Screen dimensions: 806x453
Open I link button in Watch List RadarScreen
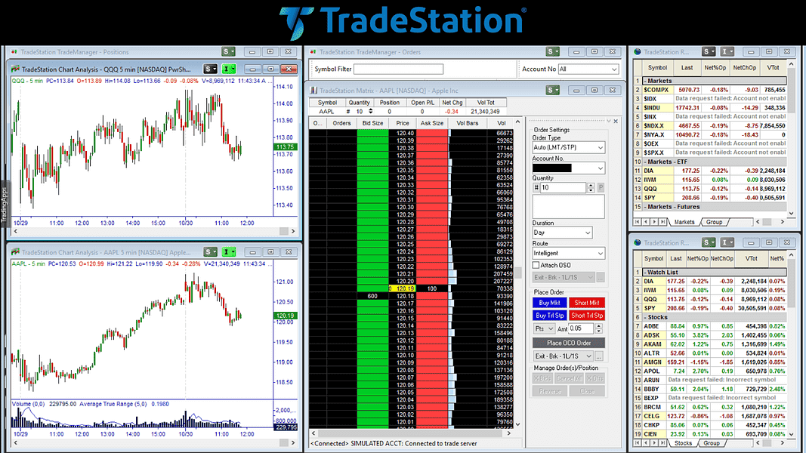pyautogui.click(x=727, y=242)
